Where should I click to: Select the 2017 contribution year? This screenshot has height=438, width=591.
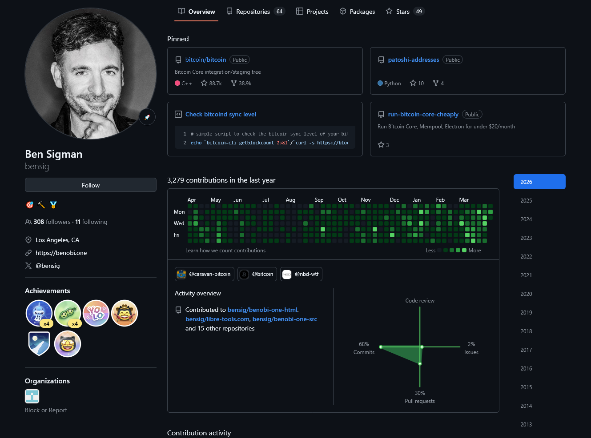click(539, 350)
